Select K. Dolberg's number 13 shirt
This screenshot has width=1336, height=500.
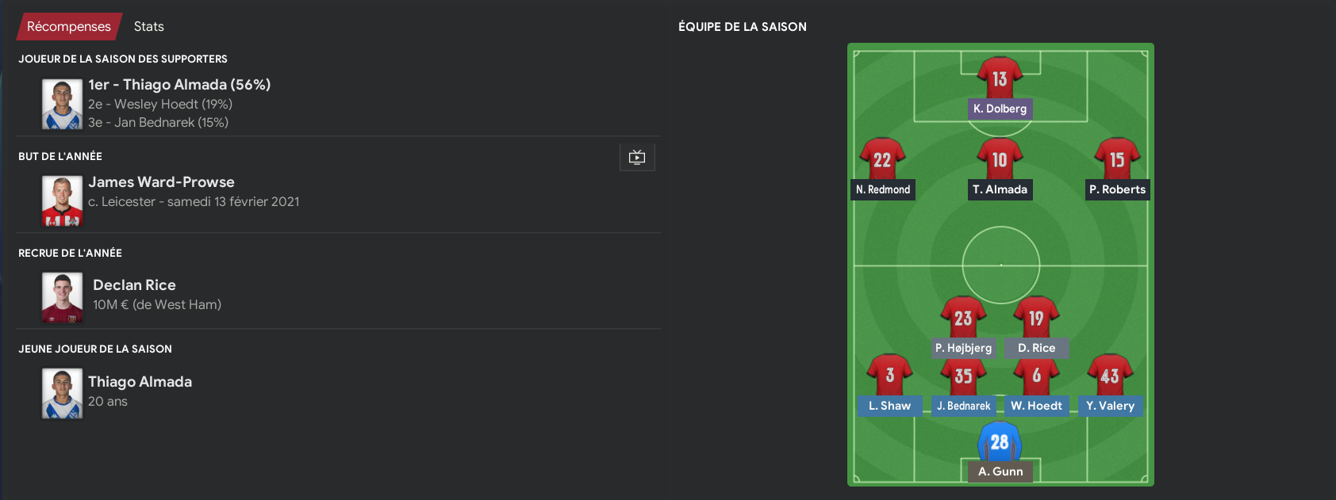click(1000, 78)
